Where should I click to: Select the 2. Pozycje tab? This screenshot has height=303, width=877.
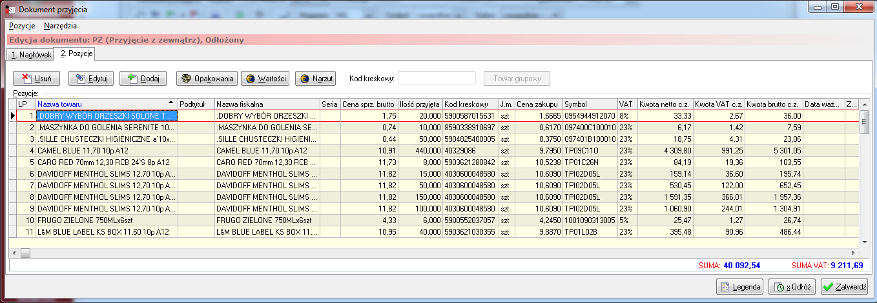coord(75,54)
